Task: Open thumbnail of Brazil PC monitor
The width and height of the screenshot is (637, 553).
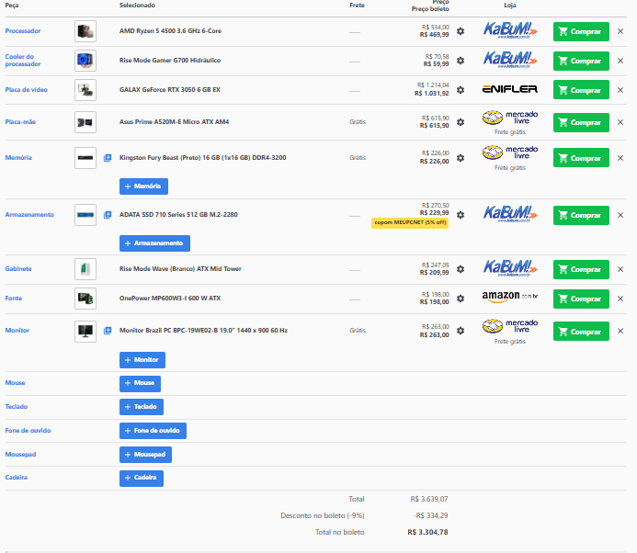Action: 85,332
